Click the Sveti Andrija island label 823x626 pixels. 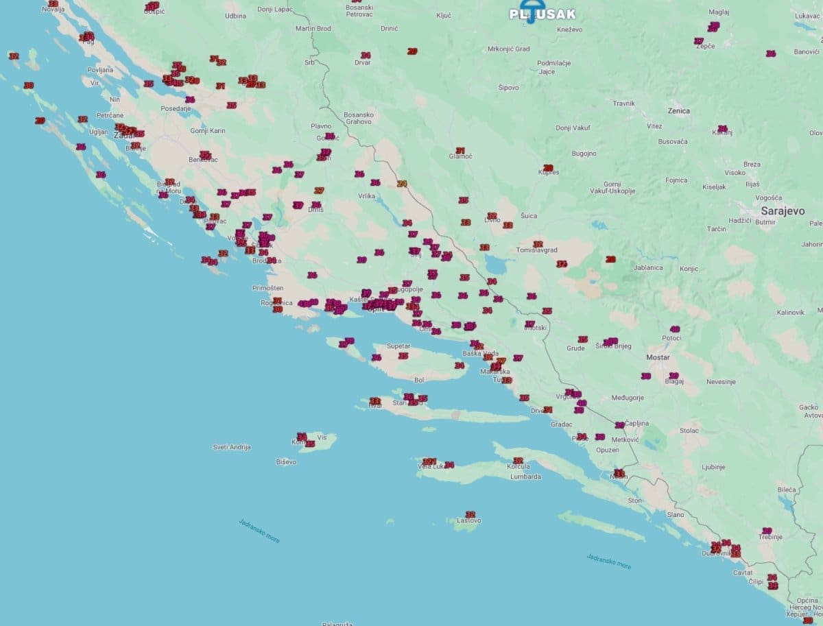coord(232,447)
